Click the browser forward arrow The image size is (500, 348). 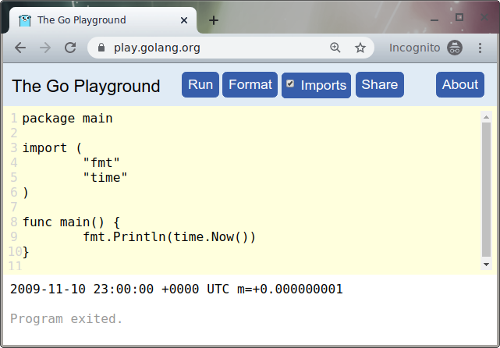pos(45,48)
